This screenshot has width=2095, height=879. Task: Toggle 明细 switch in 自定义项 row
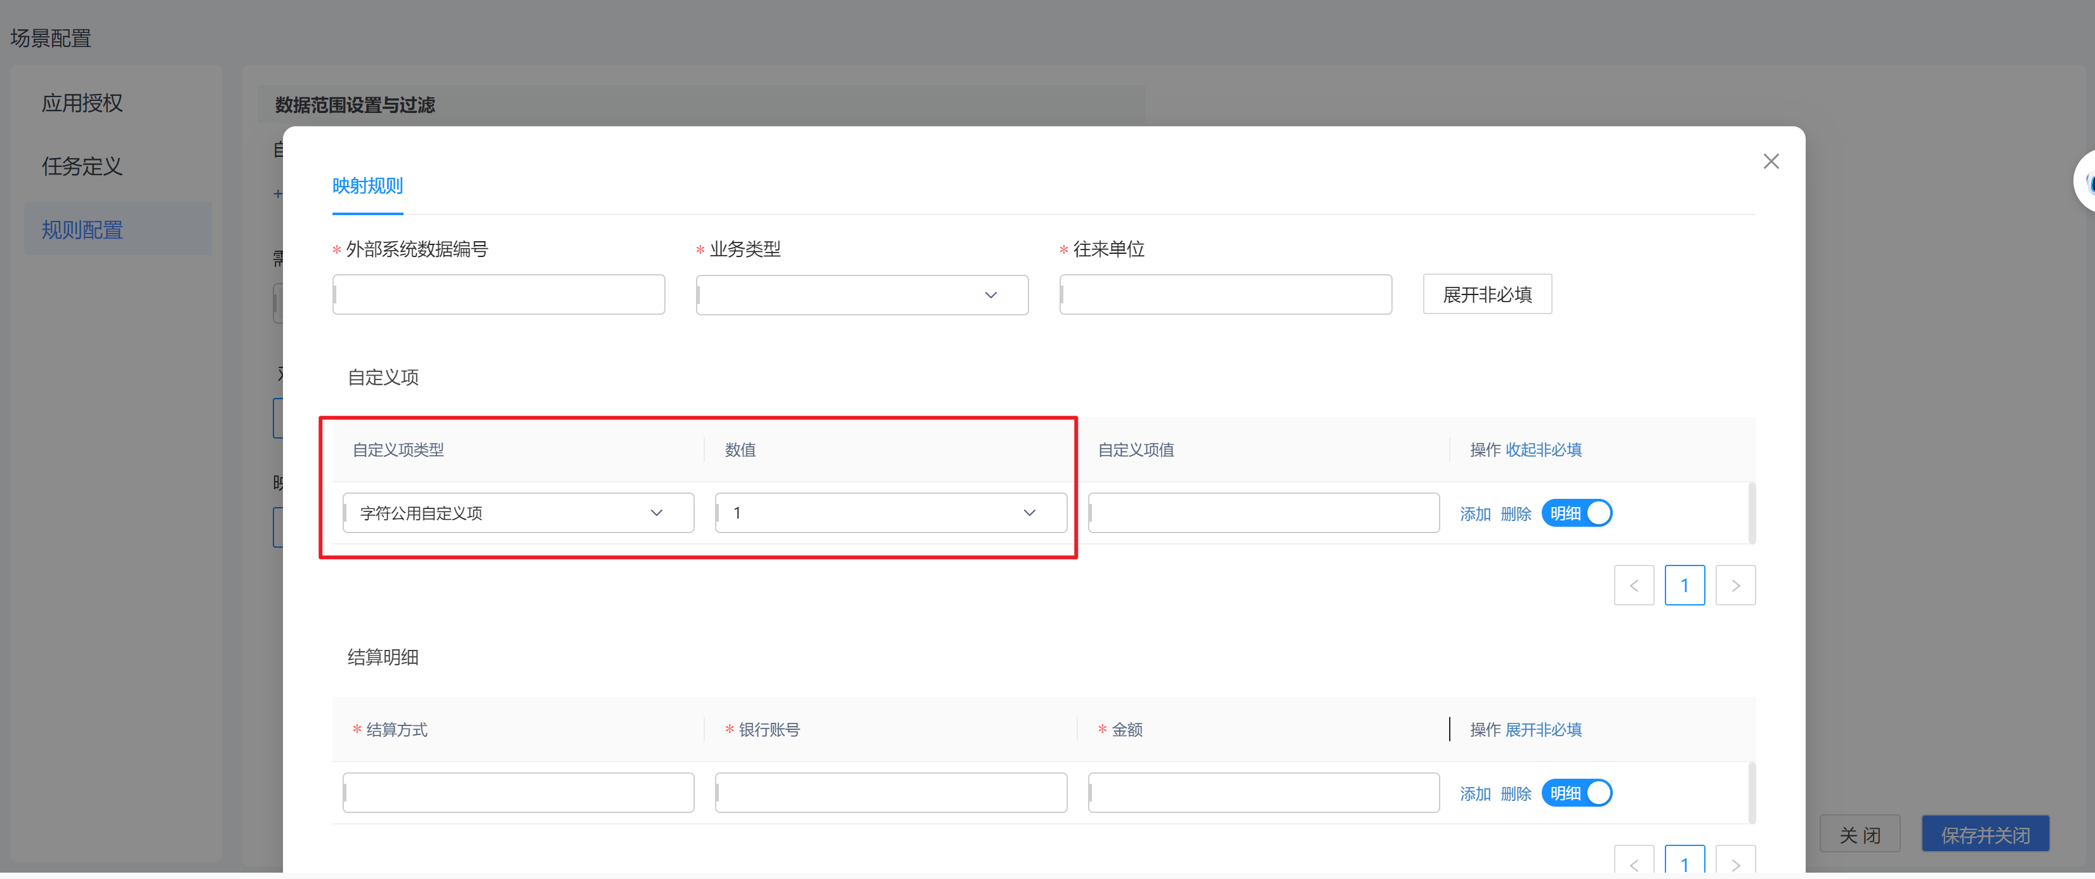pyautogui.click(x=1576, y=513)
